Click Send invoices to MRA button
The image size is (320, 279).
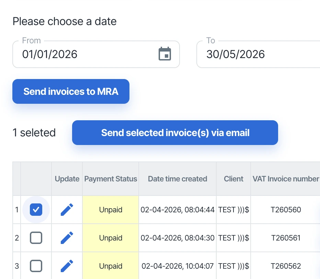tap(71, 91)
